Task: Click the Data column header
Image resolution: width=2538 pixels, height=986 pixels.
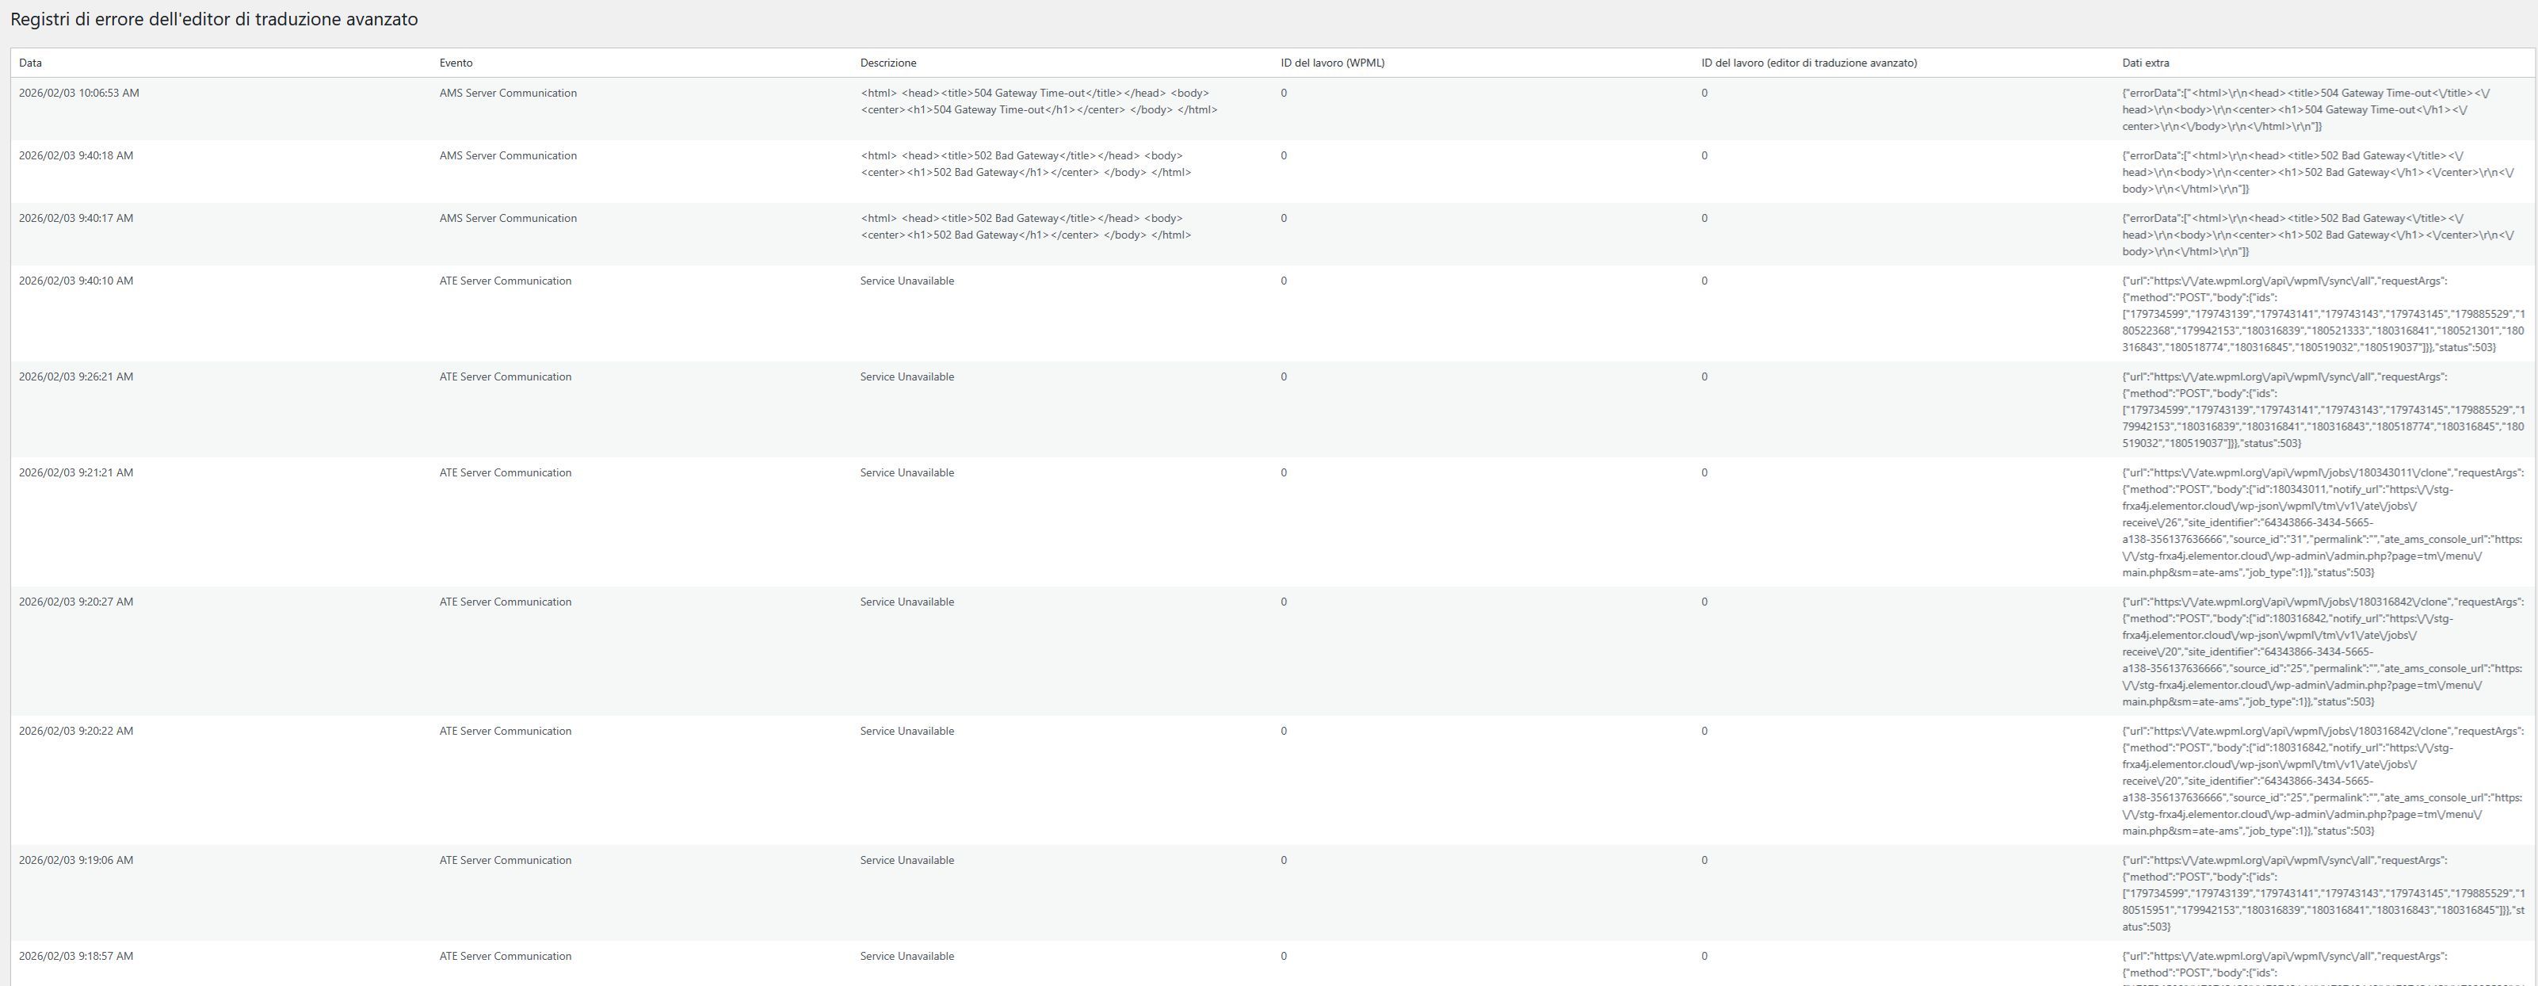Action: (31, 63)
